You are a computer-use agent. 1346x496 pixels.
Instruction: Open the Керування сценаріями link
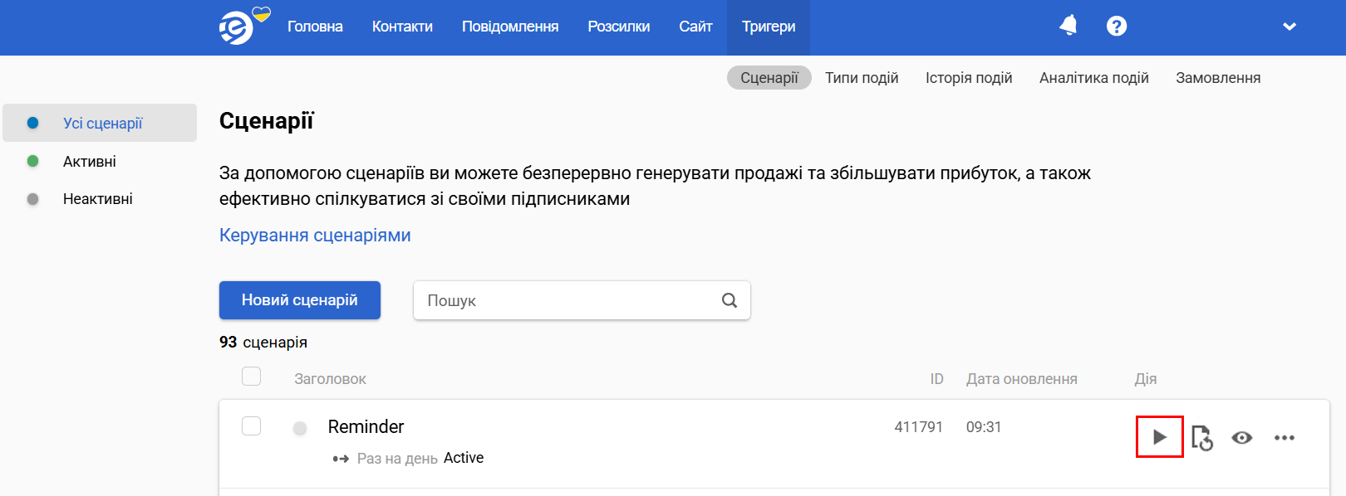pos(315,236)
